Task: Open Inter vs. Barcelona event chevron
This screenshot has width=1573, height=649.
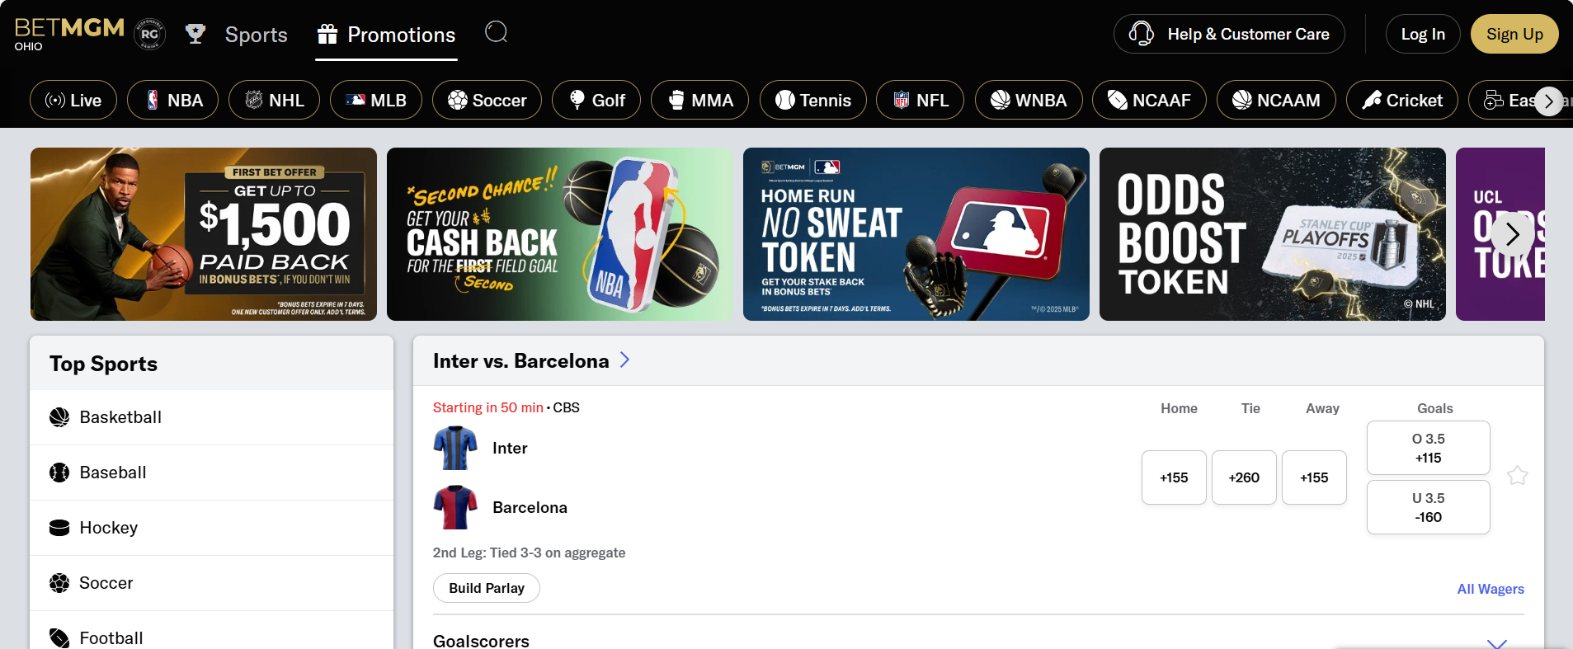Action: tap(624, 360)
